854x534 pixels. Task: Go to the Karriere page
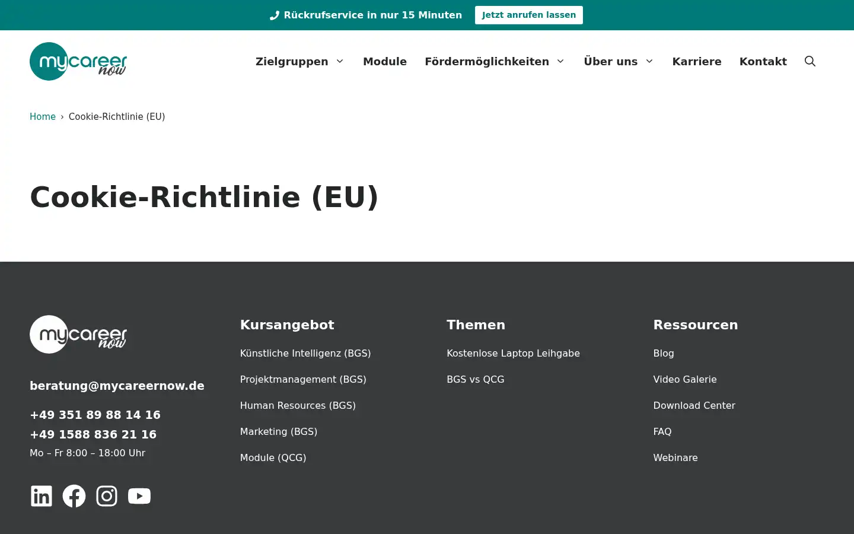coord(697,61)
